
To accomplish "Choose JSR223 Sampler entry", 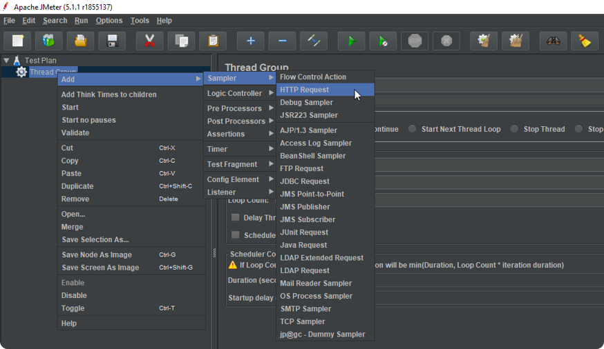I will coord(325,115).
